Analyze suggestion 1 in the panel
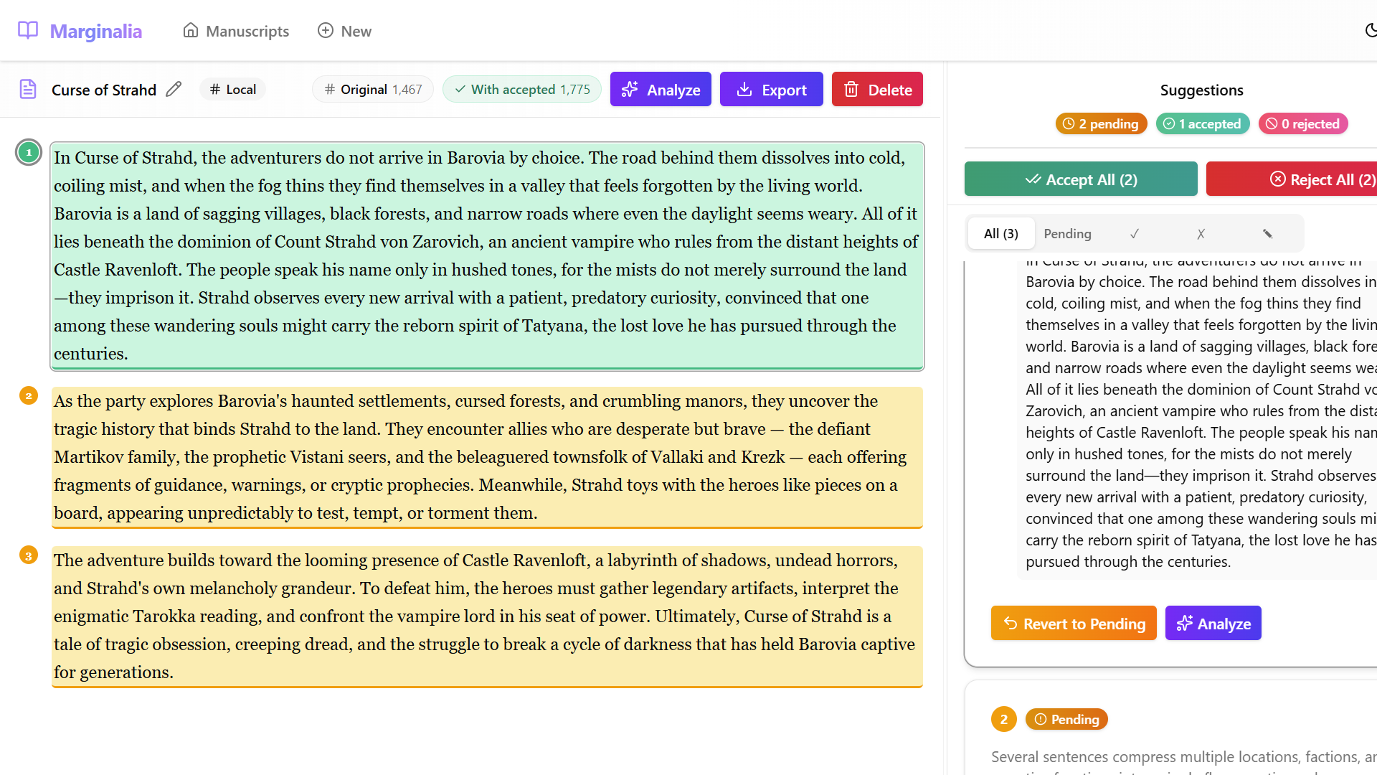This screenshot has height=775, width=1377. [x=1213, y=623]
